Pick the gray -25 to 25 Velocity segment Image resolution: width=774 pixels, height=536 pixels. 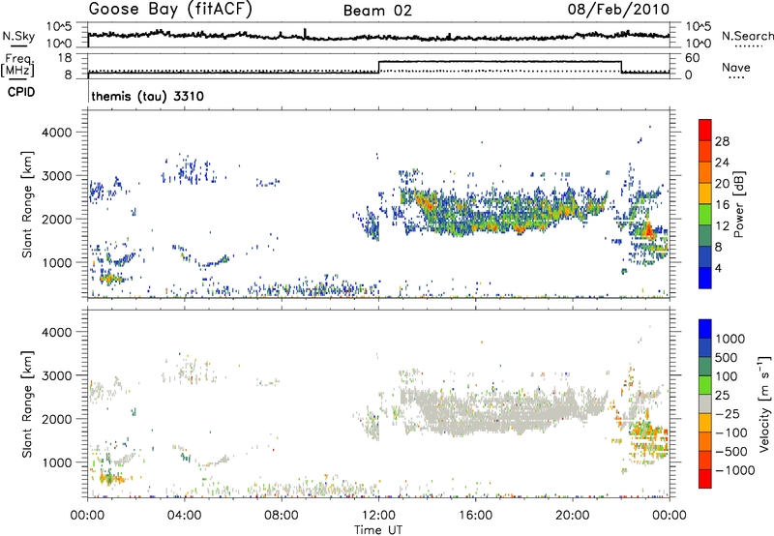pyautogui.click(x=705, y=403)
